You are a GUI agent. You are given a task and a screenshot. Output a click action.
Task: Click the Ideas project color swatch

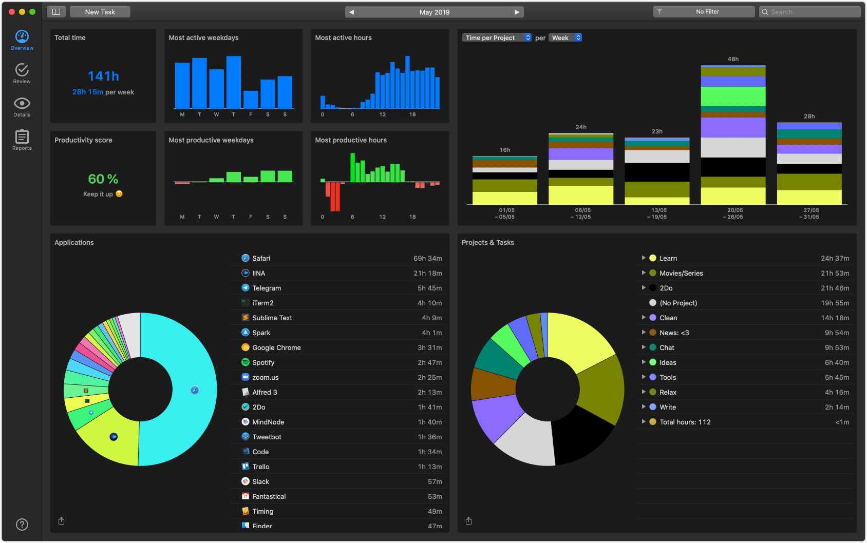(x=653, y=362)
